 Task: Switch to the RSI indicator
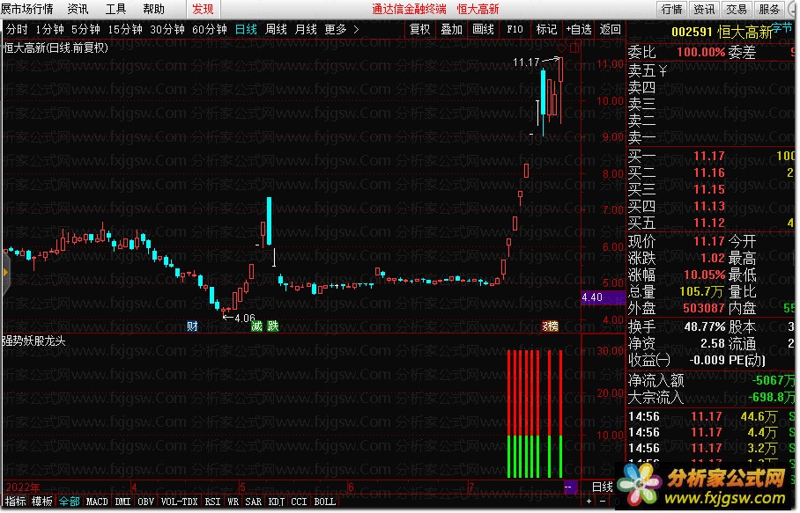212,502
